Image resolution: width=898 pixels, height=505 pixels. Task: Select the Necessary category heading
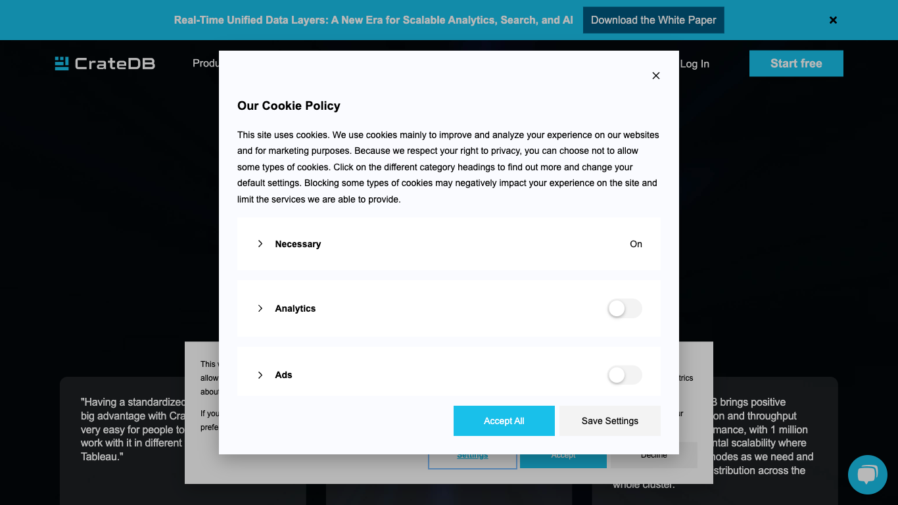pyautogui.click(x=298, y=244)
